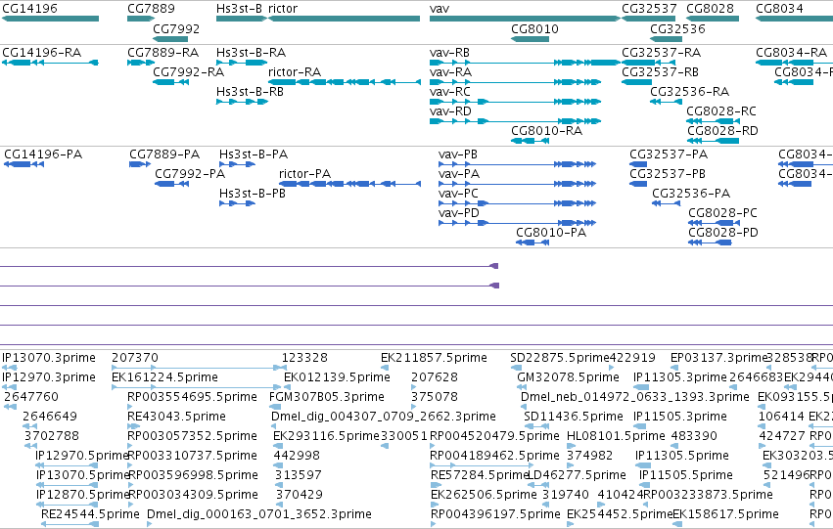The width and height of the screenshot is (833, 529).
Task: Click the CG8028-PD protein label
Action: 723,233
